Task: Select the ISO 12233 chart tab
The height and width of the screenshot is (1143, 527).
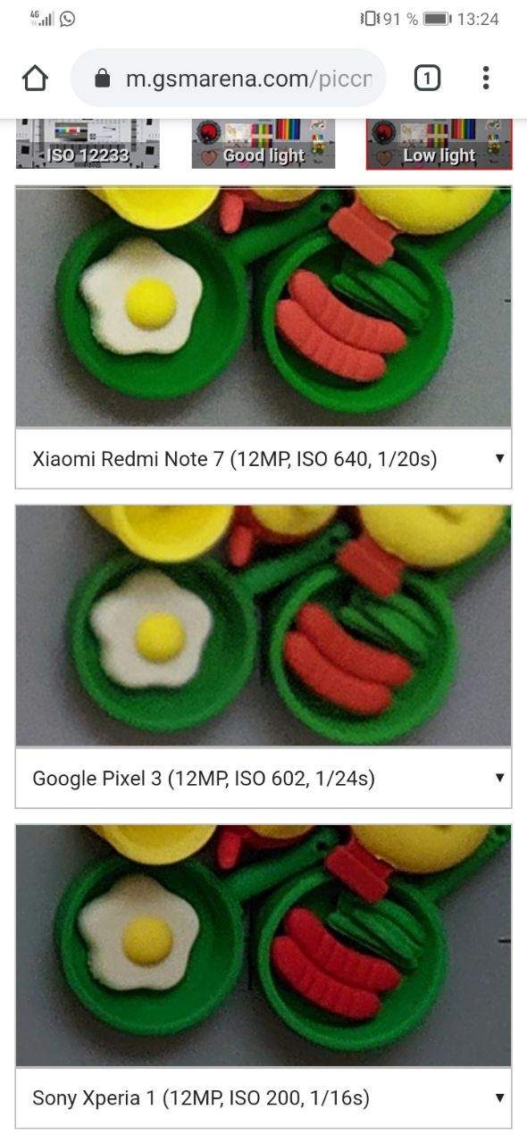Action: [88, 144]
